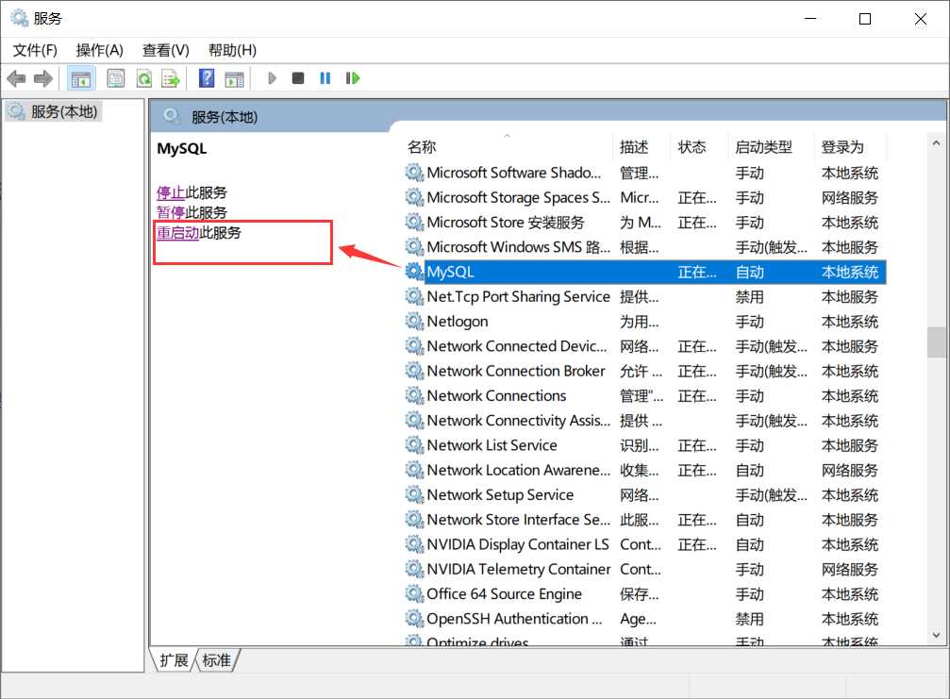Image resolution: width=950 pixels, height=699 pixels.
Task: Click the Stop Service square button
Action: (298, 78)
